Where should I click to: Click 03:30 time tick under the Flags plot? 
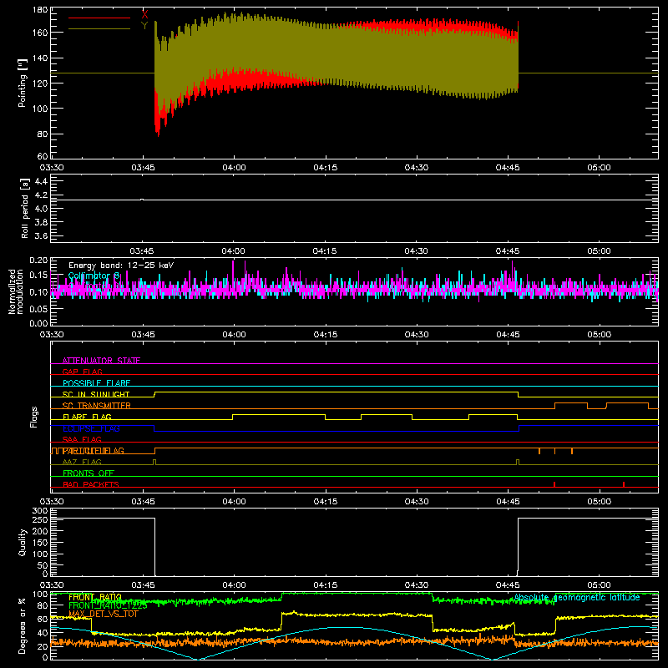(52, 502)
